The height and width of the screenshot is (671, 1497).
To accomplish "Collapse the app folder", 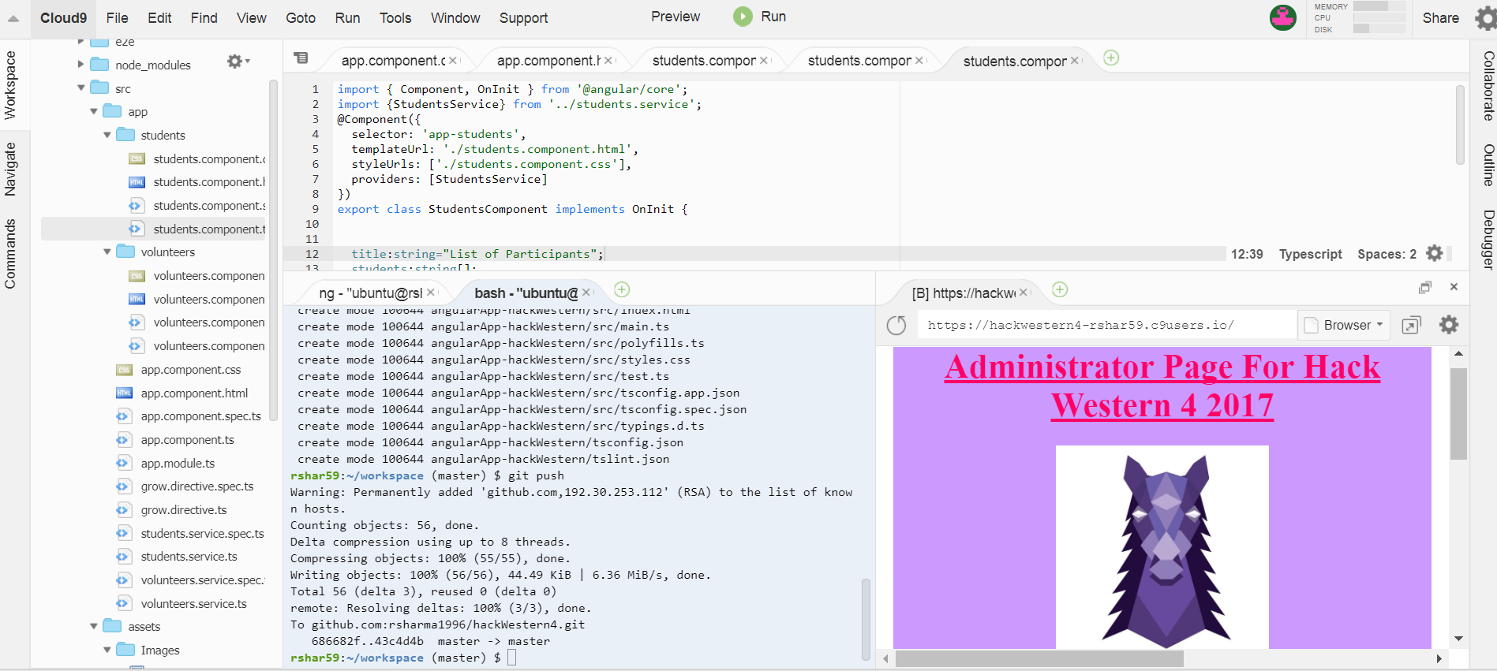I will coord(94,112).
